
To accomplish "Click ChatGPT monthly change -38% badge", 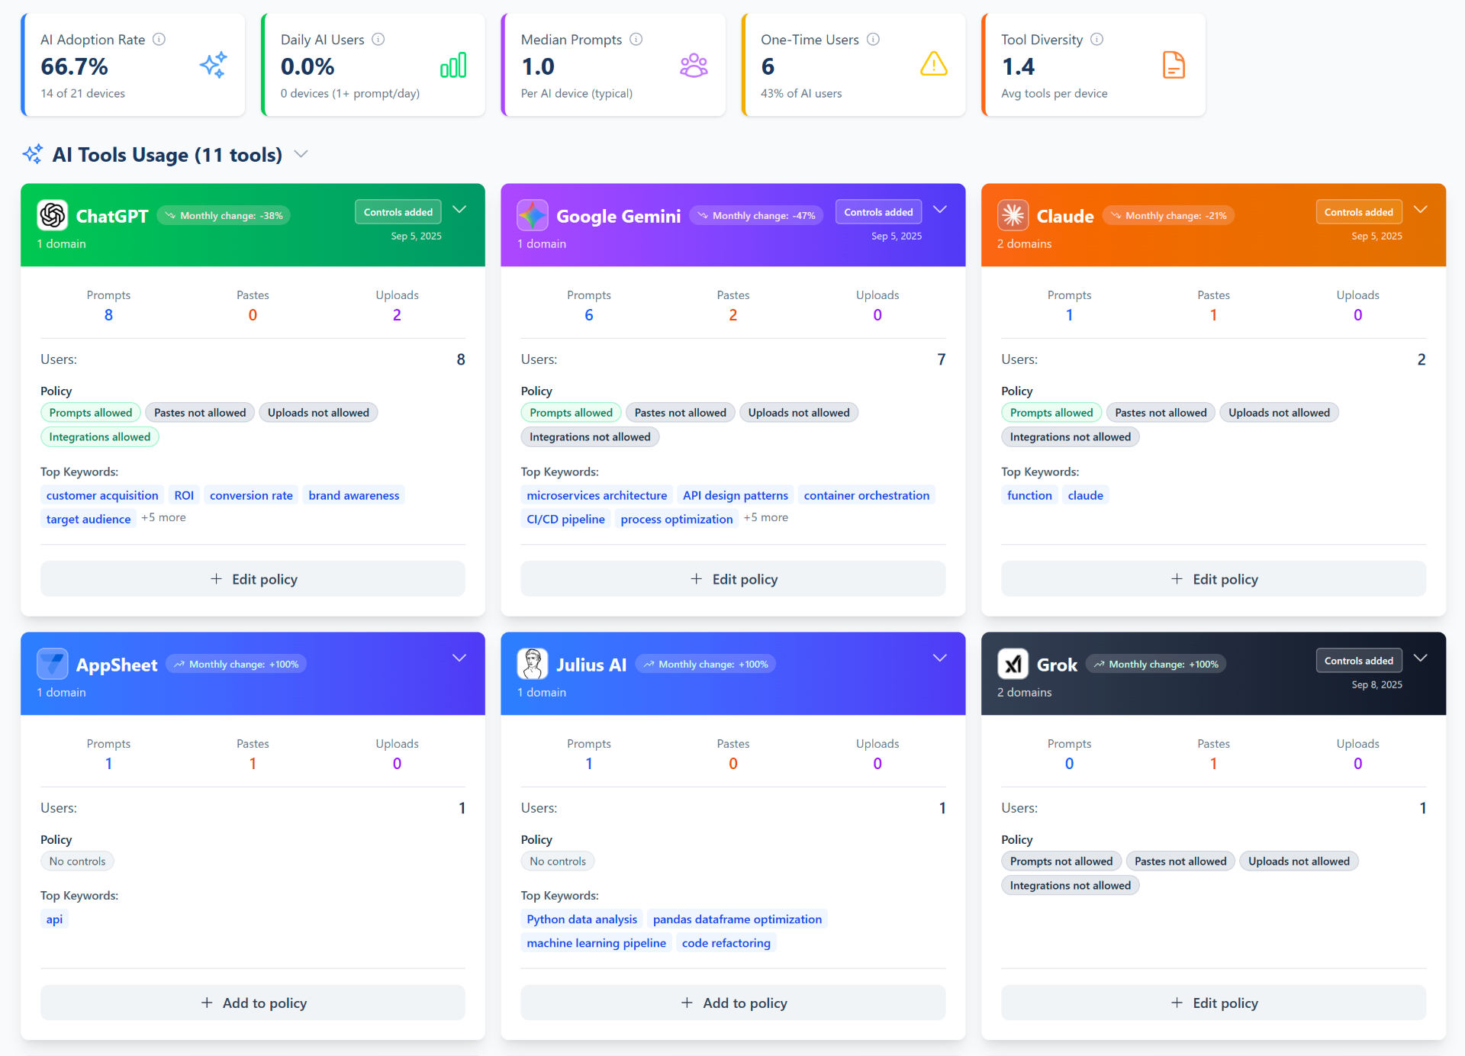I will click(224, 216).
